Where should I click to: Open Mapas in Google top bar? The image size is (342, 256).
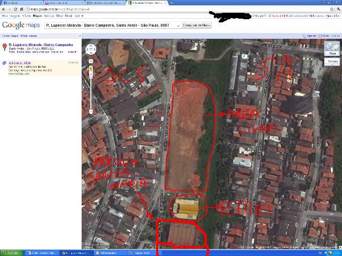(37, 16)
